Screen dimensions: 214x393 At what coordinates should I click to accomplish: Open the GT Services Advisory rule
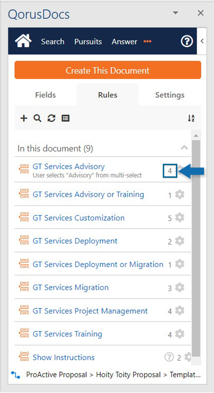point(69,166)
